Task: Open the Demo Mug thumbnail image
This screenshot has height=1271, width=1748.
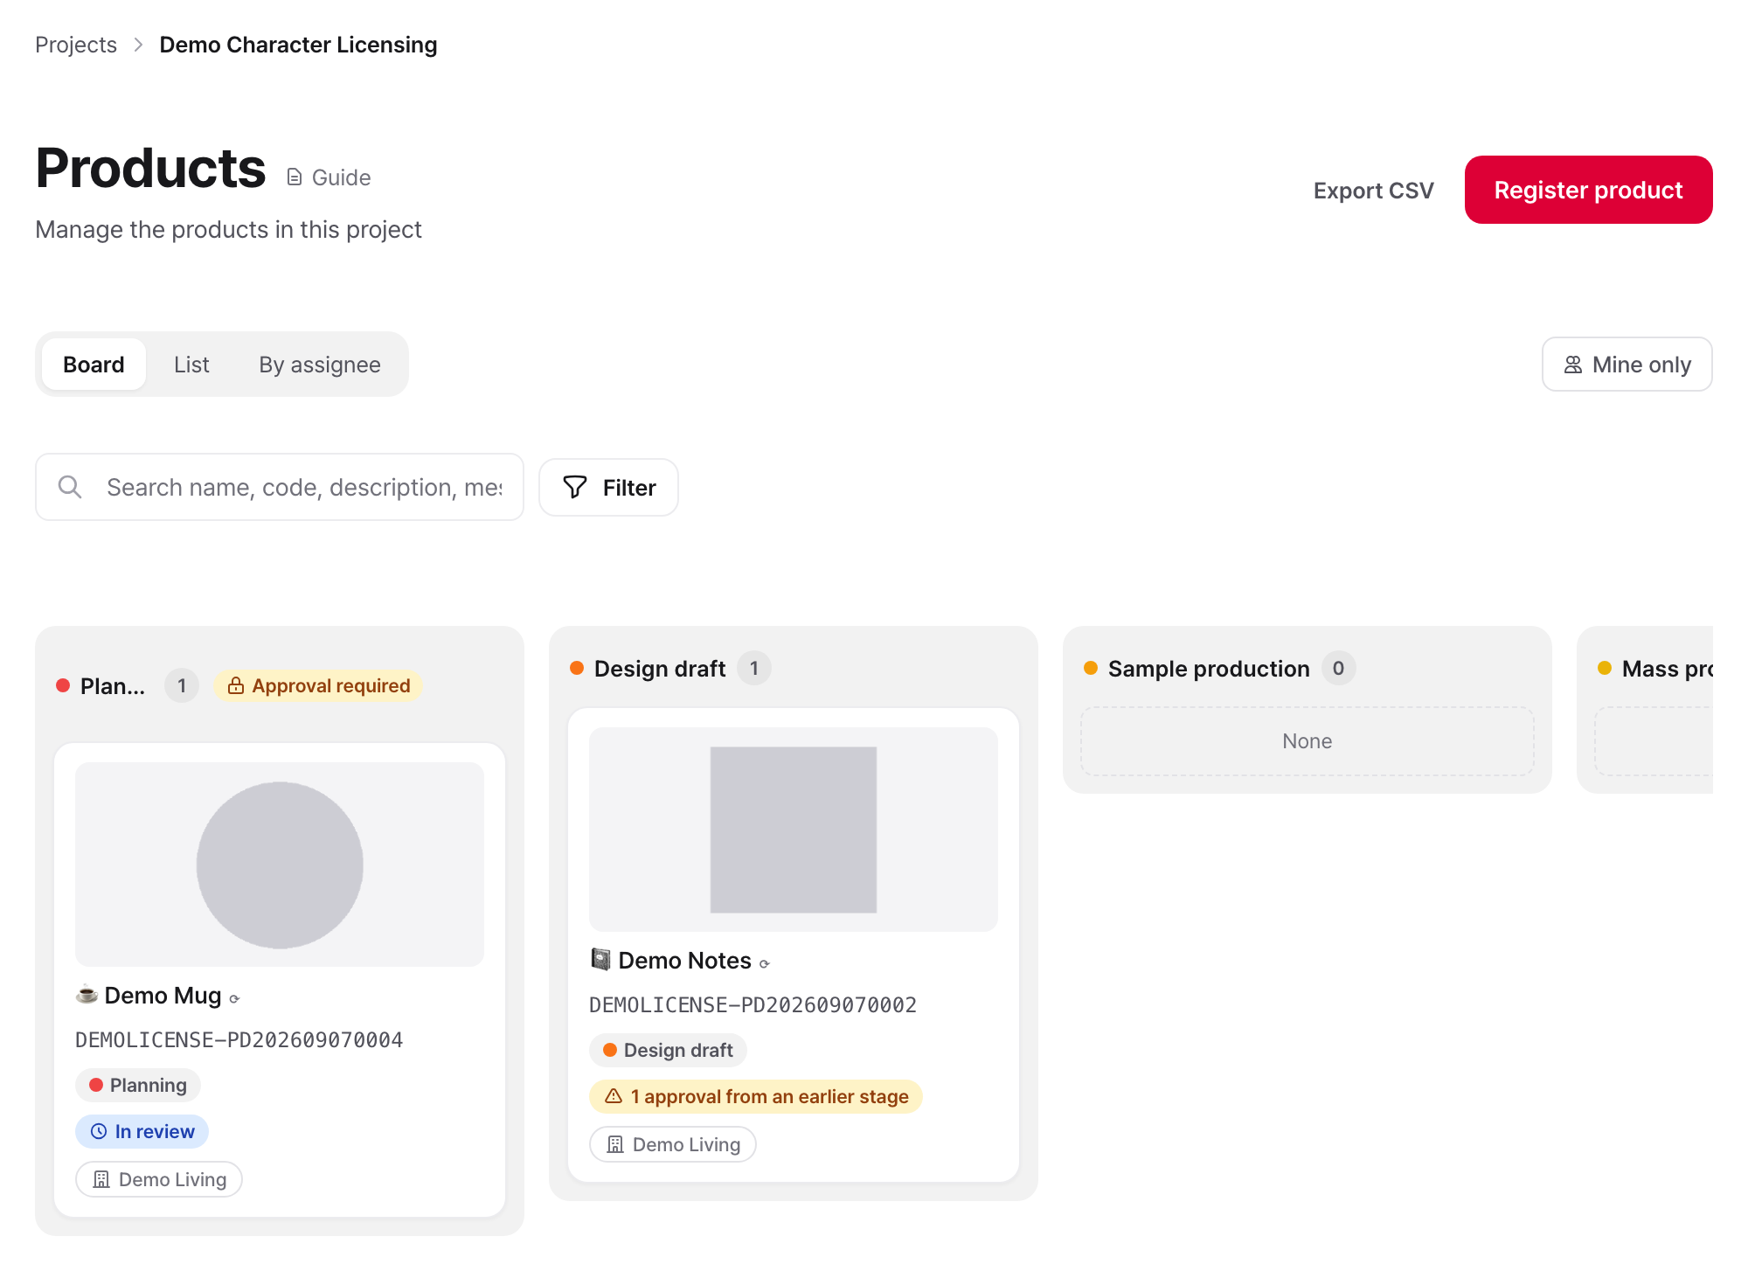Action: (x=280, y=865)
